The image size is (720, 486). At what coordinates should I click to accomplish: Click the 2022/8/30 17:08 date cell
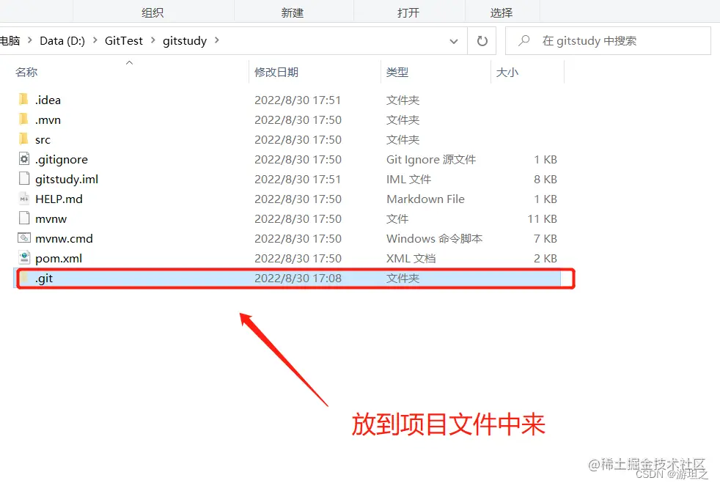(x=298, y=278)
